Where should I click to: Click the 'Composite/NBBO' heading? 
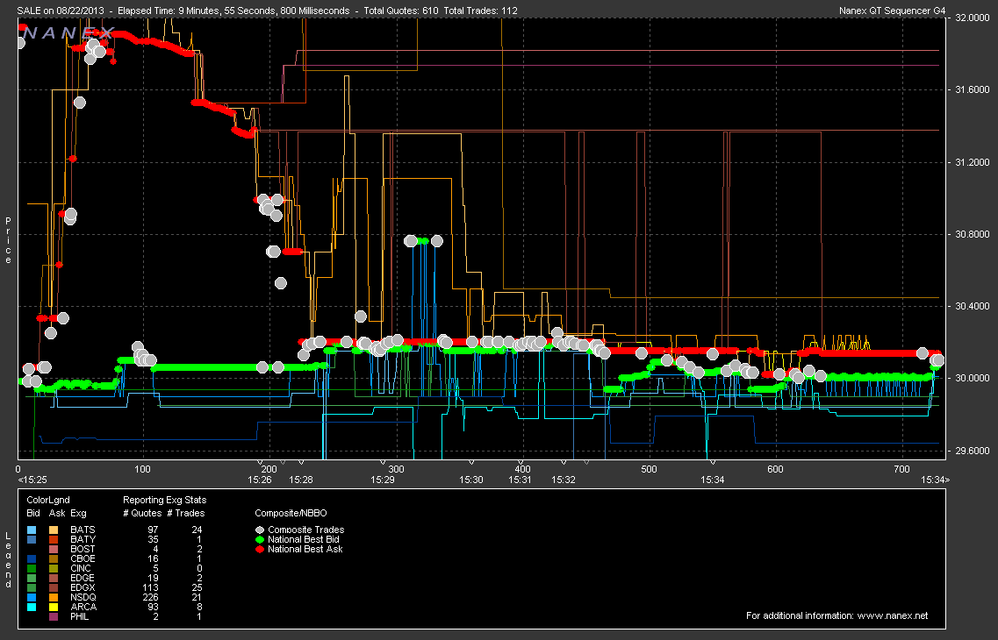coord(291,513)
